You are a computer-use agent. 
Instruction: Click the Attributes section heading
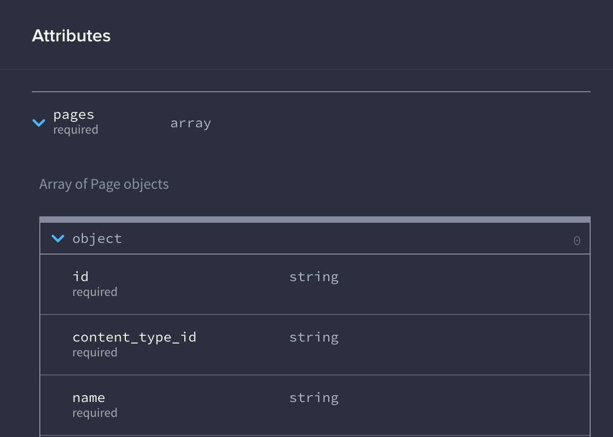point(71,36)
